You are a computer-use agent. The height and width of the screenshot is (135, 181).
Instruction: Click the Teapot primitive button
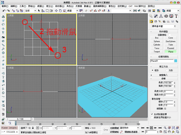pyautogui.click(x=157, y=52)
